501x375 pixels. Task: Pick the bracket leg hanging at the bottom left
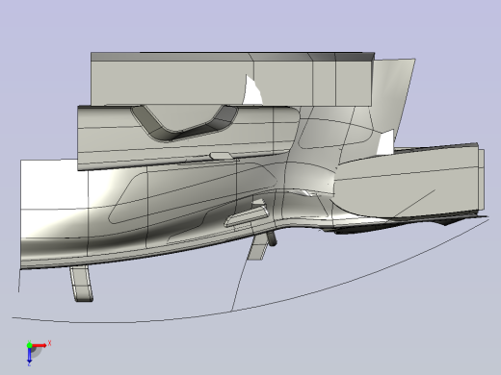(82, 284)
